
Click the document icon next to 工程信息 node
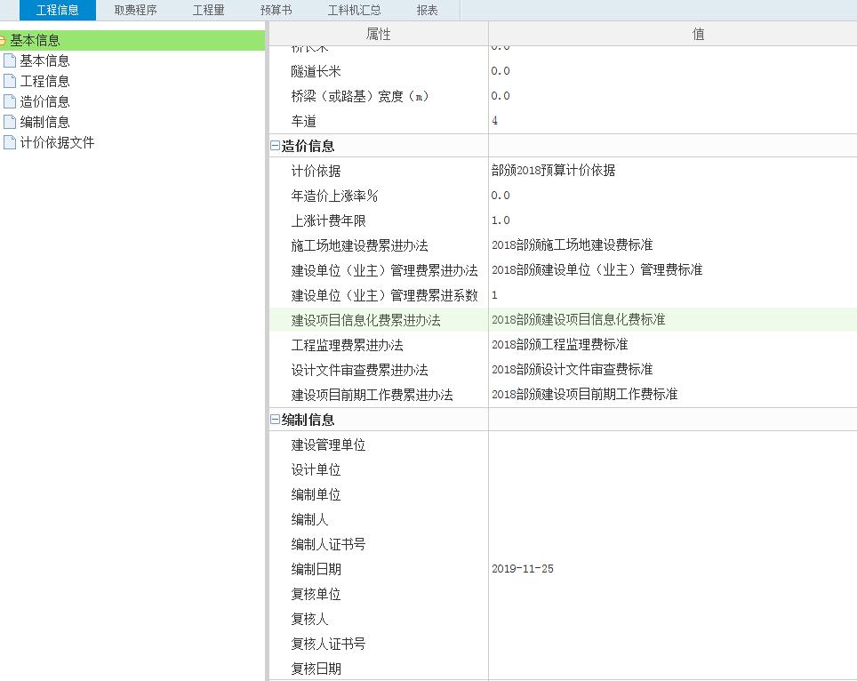tap(9, 80)
